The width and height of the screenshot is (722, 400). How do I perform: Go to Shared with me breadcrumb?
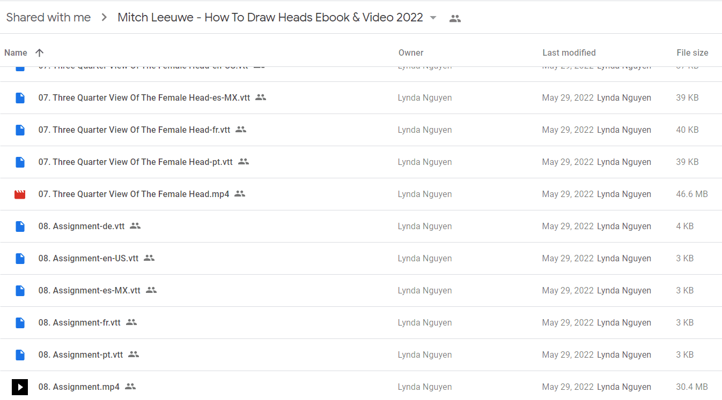pyautogui.click(x=48, y=18)
